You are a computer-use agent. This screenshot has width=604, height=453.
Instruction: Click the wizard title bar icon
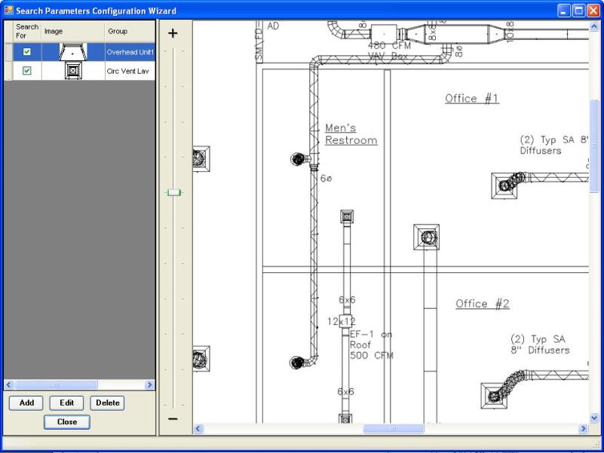tap(8, 11)
